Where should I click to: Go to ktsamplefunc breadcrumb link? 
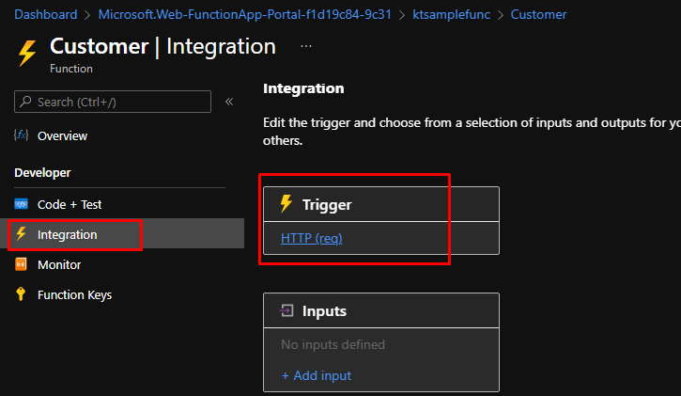[x=449, y=15]
